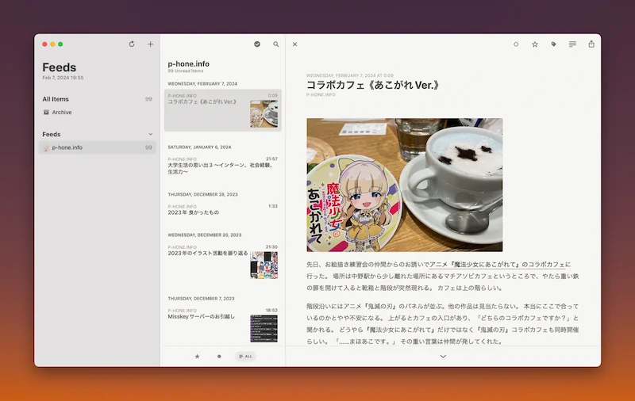635x401 pixels.
Task: Open the tag icon in article toolbar
Action: click(x=553, y=44)
